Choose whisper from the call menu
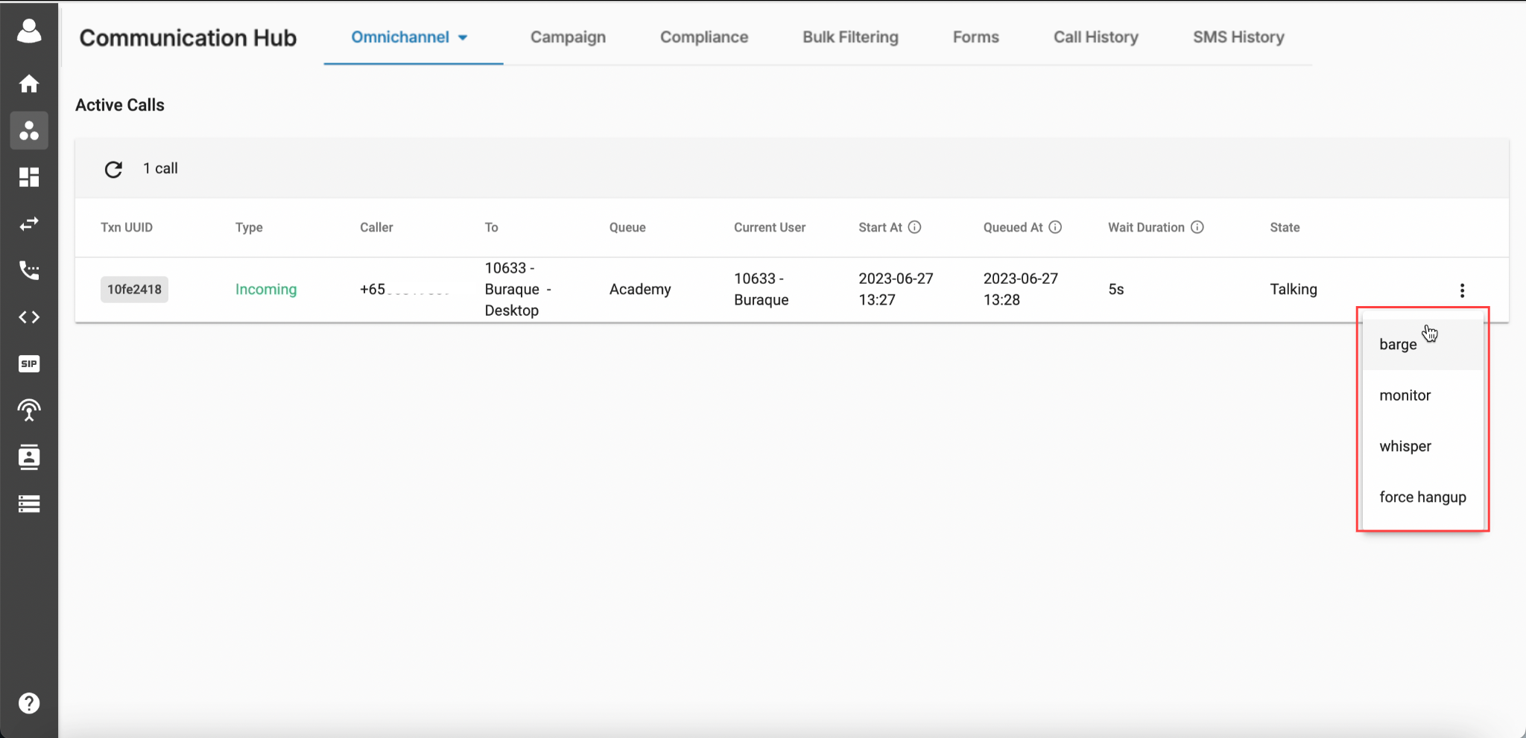 pyautogui.click(x=1422, y=446)
